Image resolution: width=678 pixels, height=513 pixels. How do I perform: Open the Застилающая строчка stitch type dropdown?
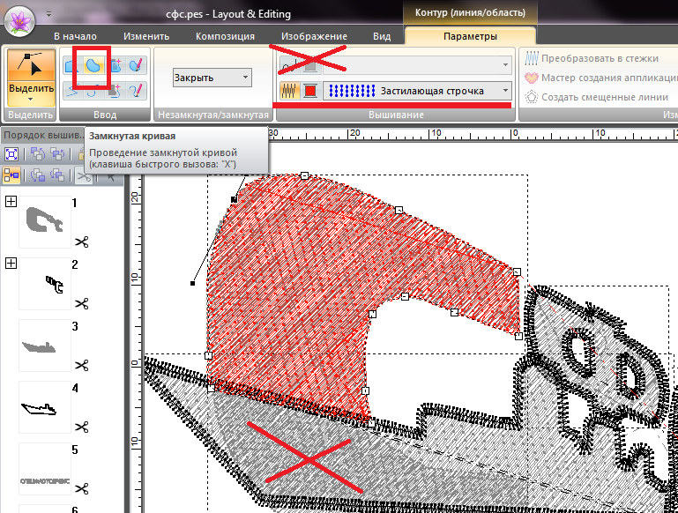point(417,91)
